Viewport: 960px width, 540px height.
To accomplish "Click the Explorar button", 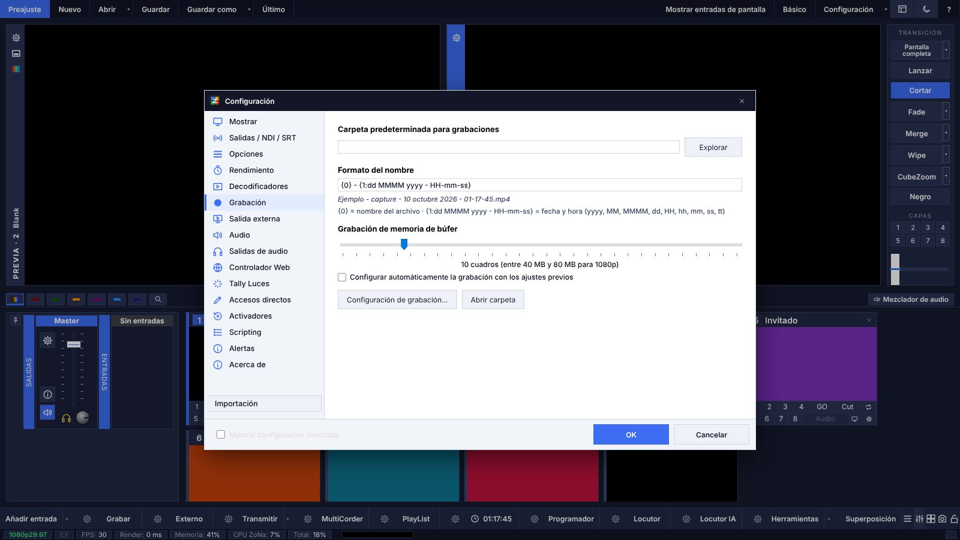I will tap(713, 147).
